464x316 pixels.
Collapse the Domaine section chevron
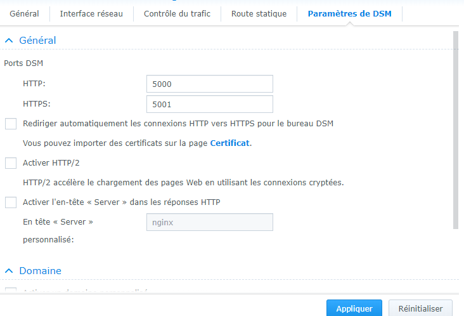(9, 271)
